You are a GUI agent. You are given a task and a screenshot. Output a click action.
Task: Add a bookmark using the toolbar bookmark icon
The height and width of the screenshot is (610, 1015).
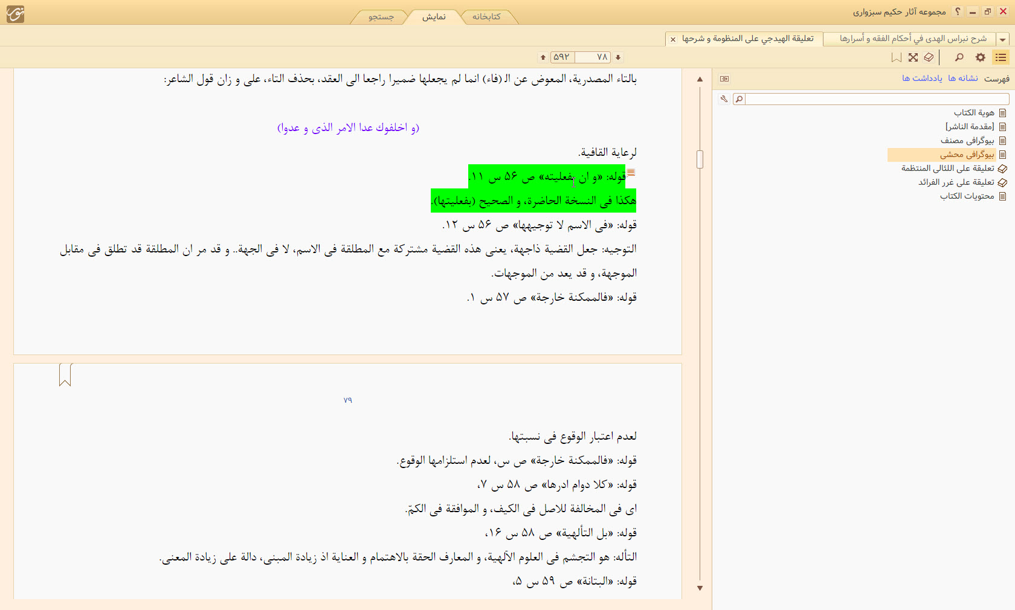tap(897, 57)
